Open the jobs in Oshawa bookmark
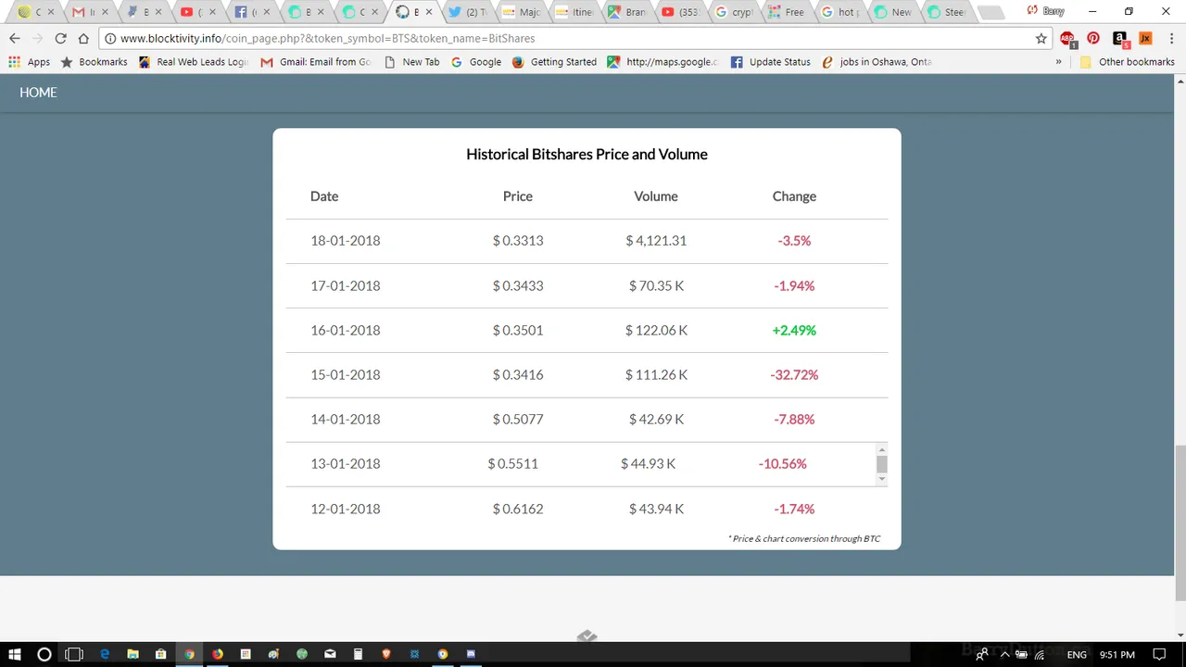The height and width of the screenshot is (667, 1186). (x=877, y=62)
